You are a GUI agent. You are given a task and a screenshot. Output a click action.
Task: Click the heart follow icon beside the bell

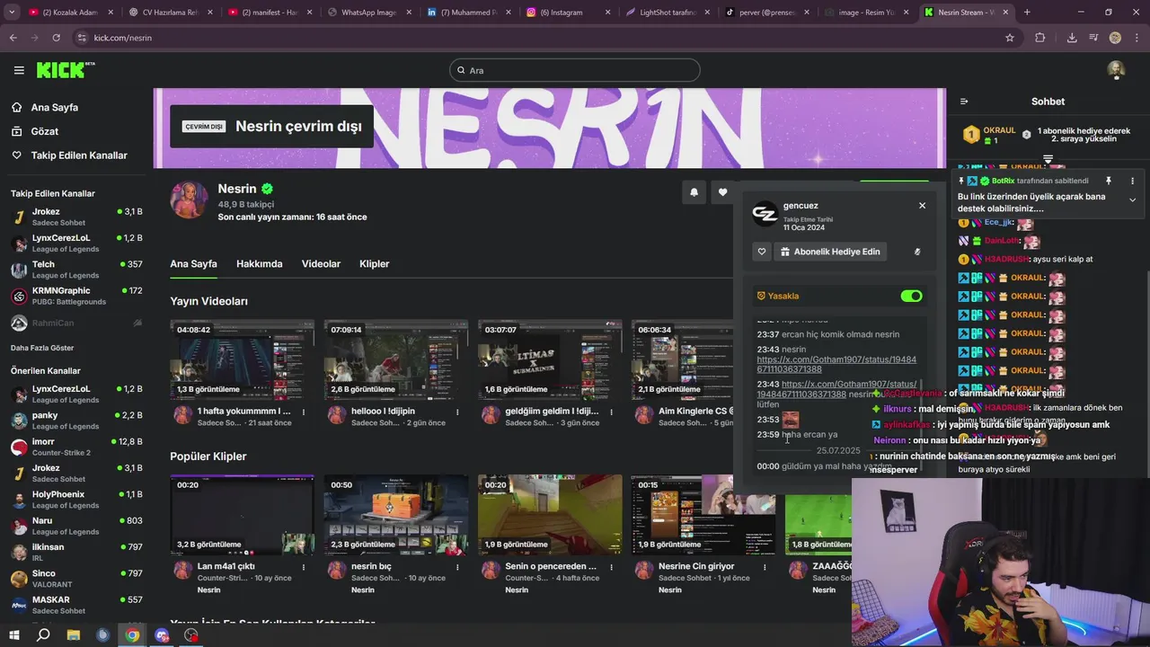722,192
